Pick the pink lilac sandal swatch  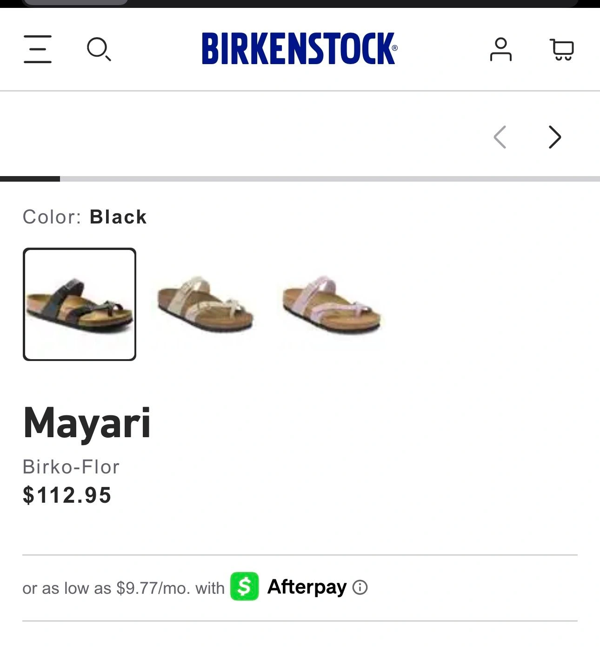332,304
